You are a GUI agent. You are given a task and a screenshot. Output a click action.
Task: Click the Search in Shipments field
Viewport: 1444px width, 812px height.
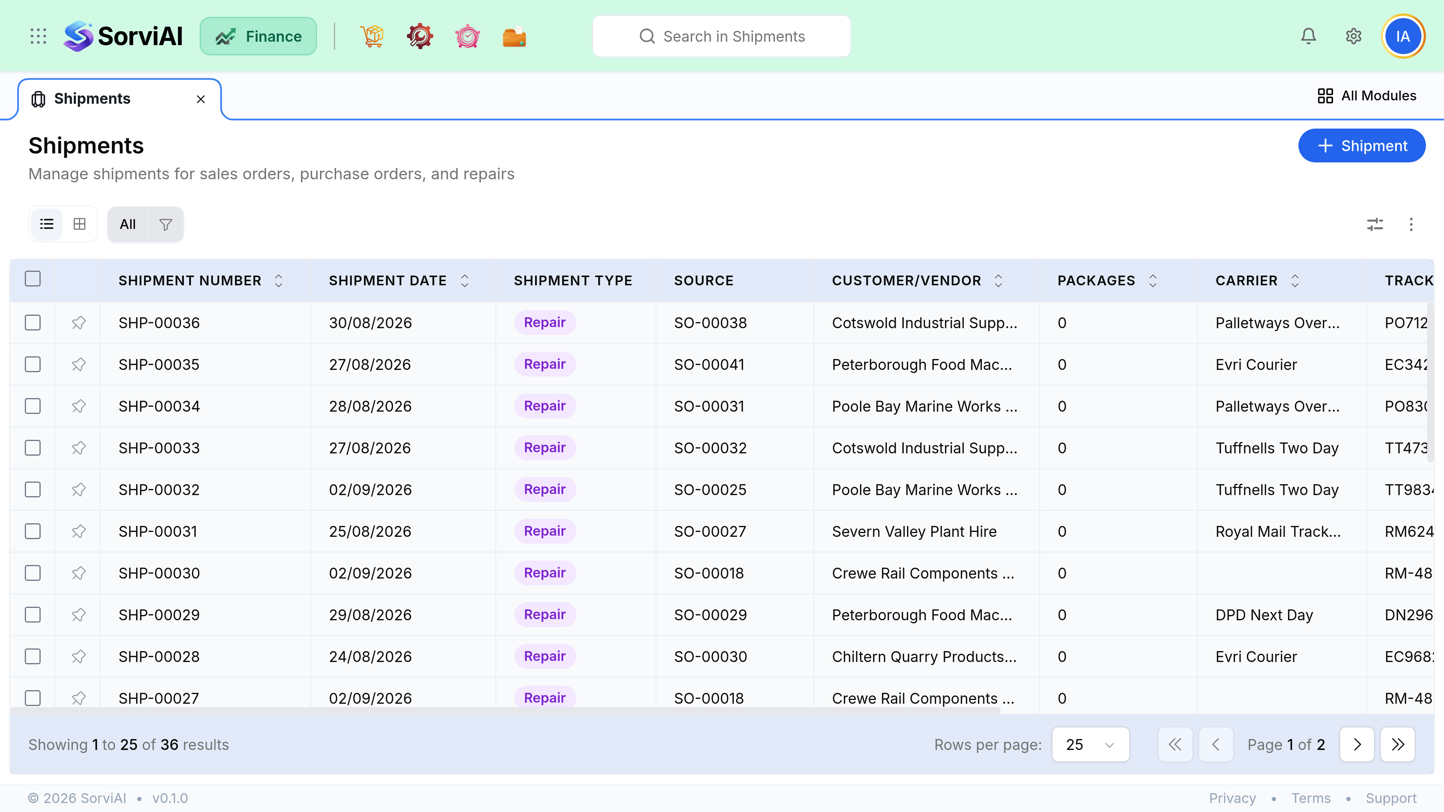[x=722, y=36]
